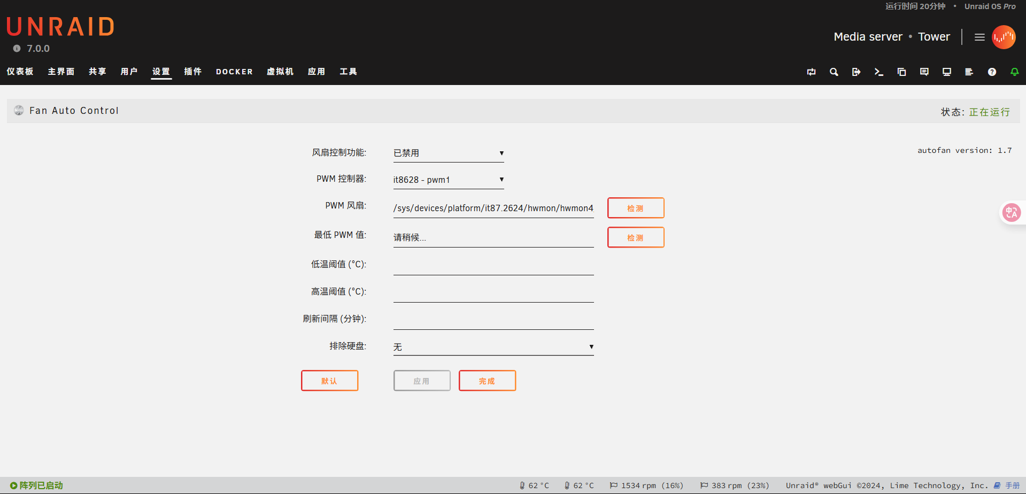Open the 虚拟机 VMs menu
Image resolution: width=1026 pixels, height=494 pixels.
pyautogui.click(x=280, y=72)
